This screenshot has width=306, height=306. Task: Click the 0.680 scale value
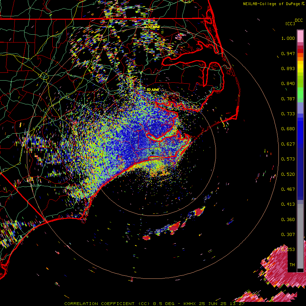click(x=288, y=129)
